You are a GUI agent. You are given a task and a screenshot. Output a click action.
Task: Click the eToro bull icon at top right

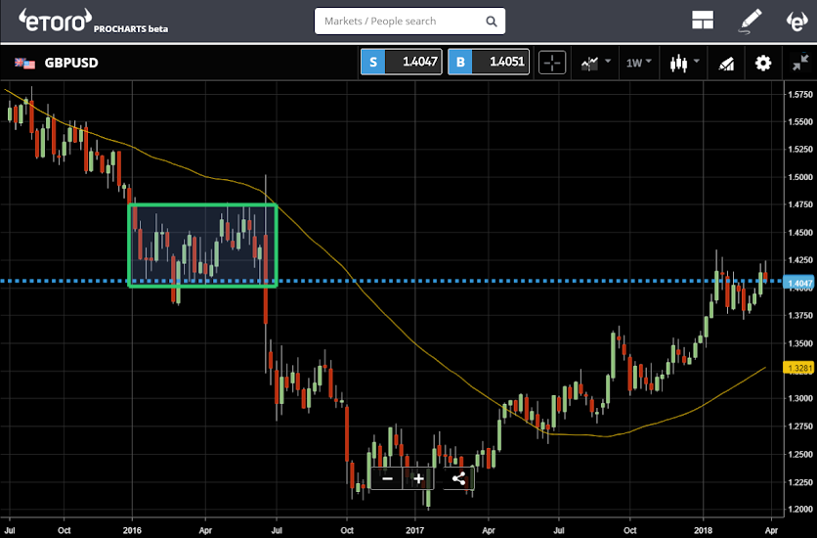tap(797, 22)
